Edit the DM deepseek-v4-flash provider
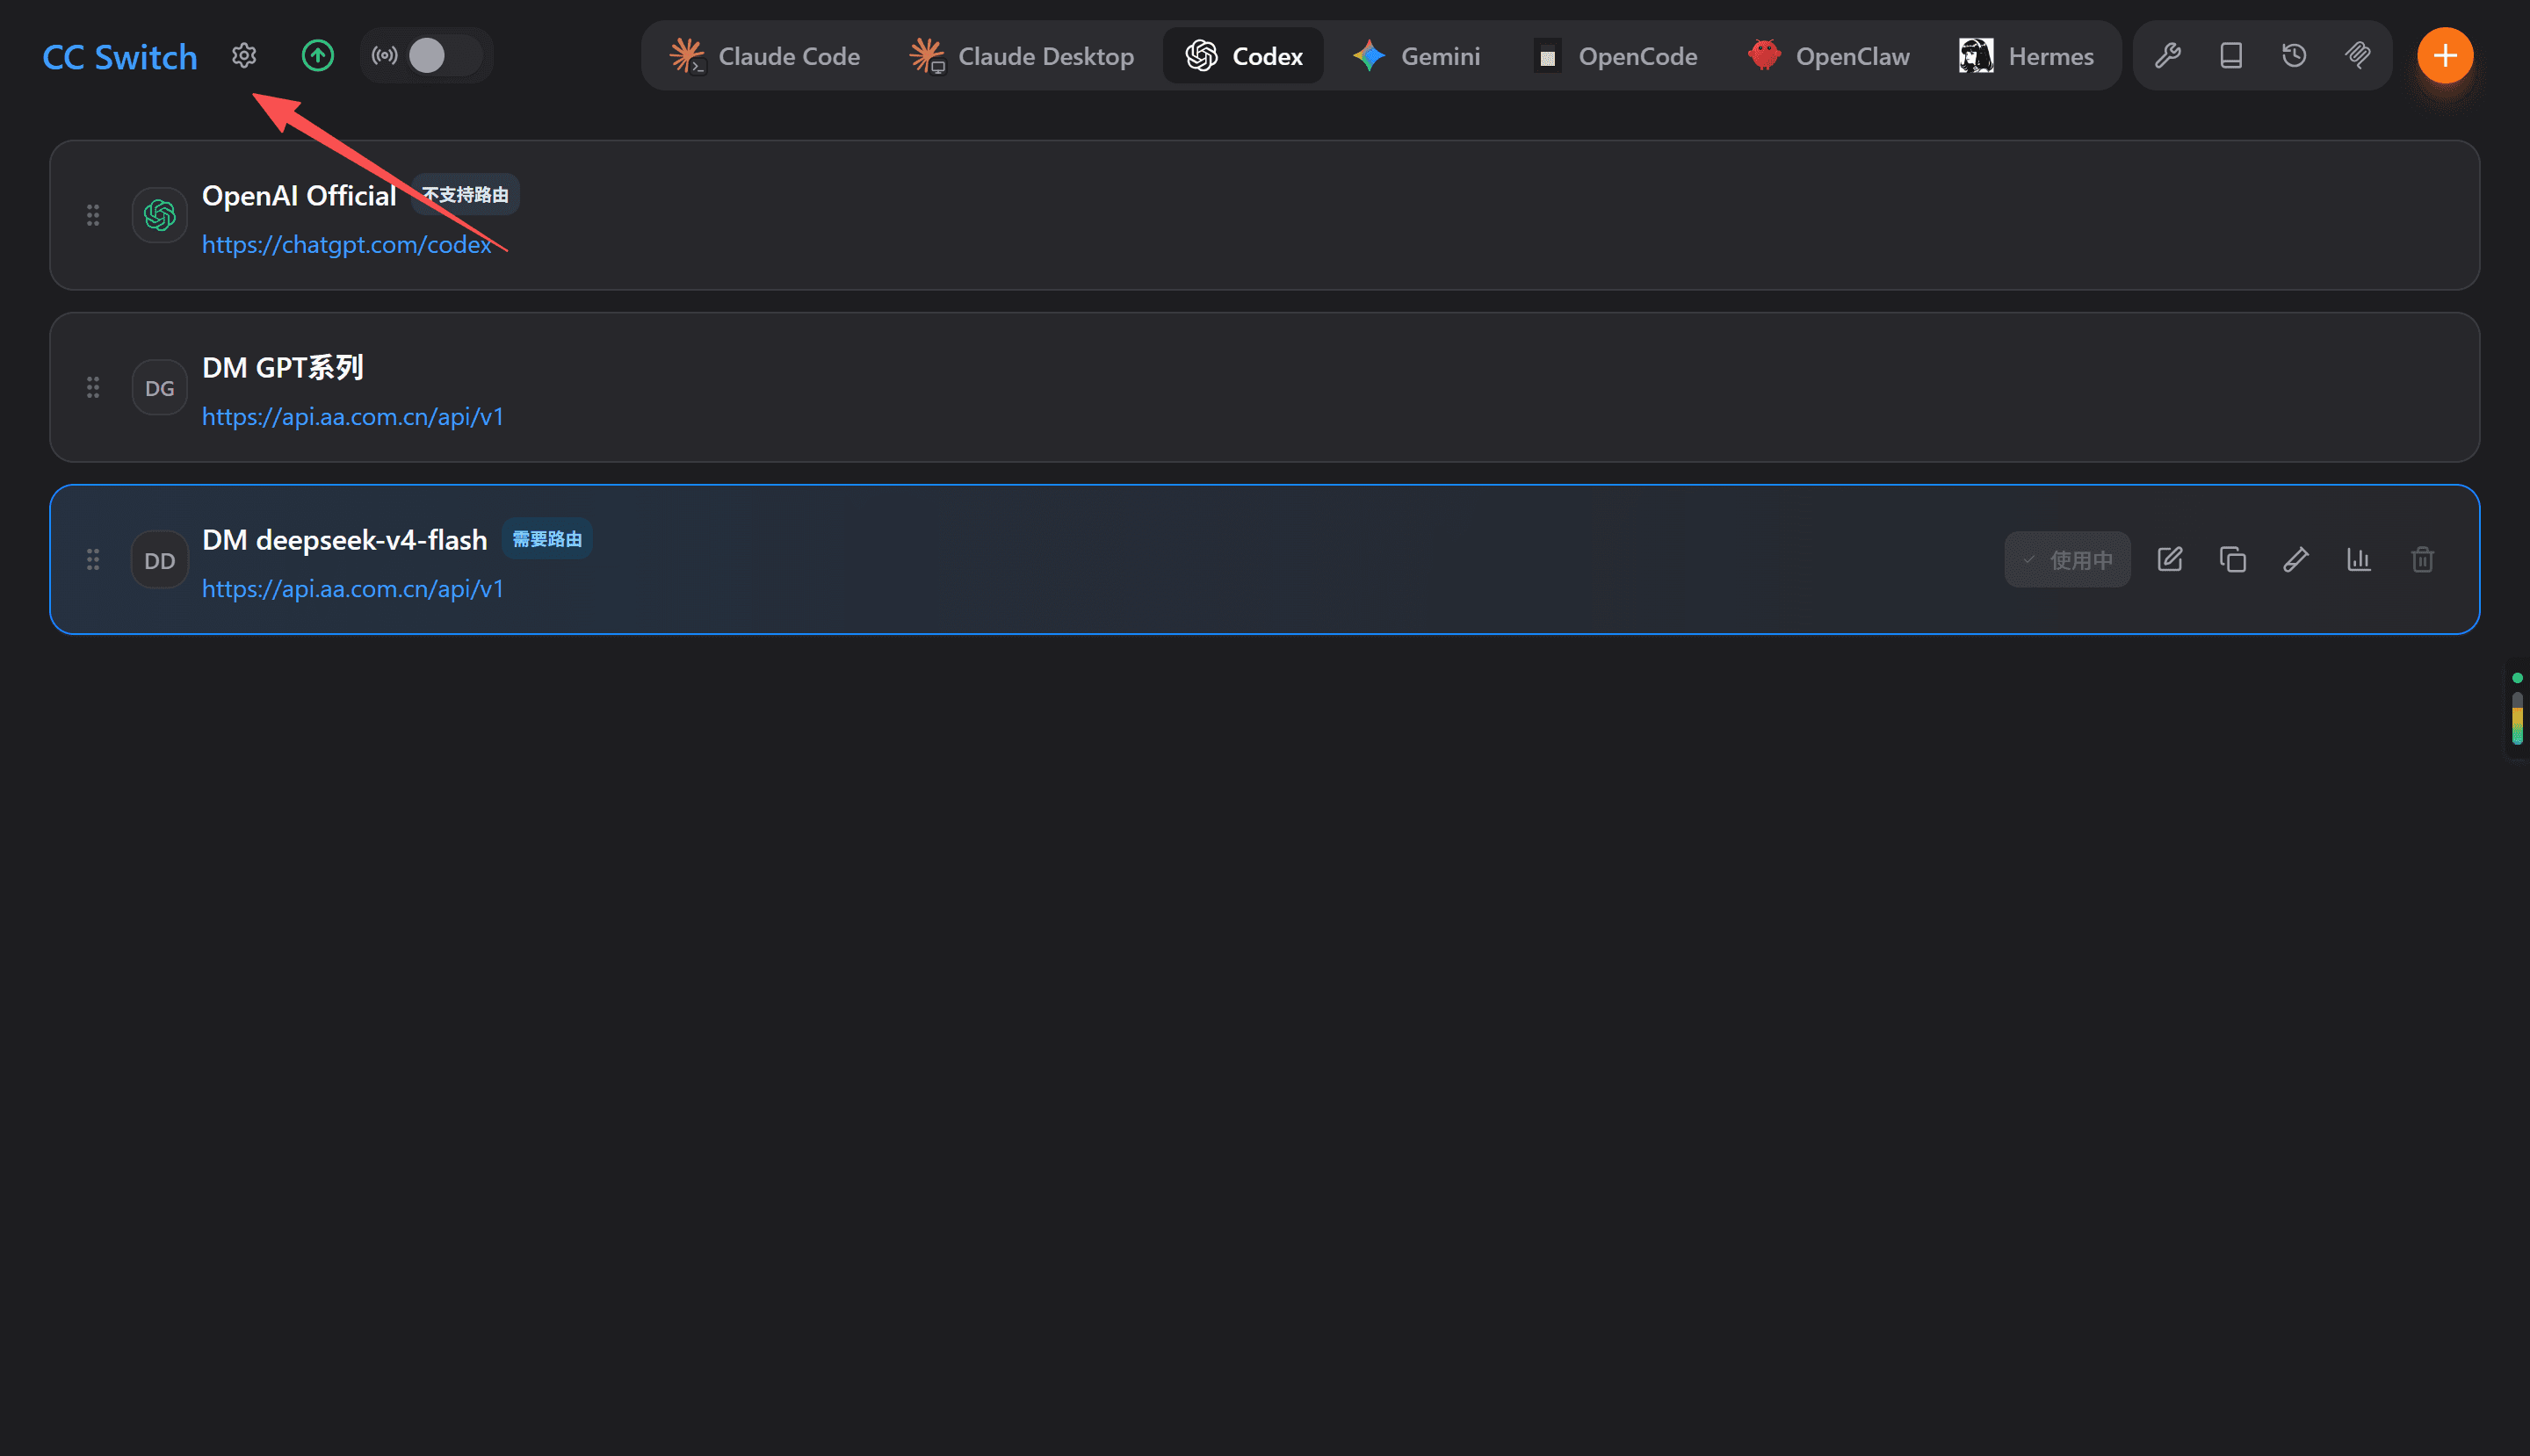2530x1456 pixels. click(x=2170, y=560)
